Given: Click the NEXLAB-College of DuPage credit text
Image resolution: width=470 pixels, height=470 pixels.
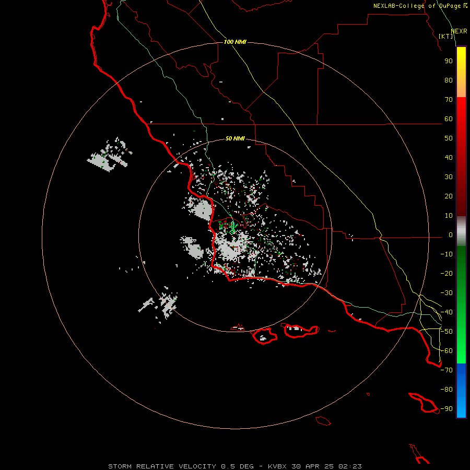Looking at the screenshot, I should (x=420, y=6).
